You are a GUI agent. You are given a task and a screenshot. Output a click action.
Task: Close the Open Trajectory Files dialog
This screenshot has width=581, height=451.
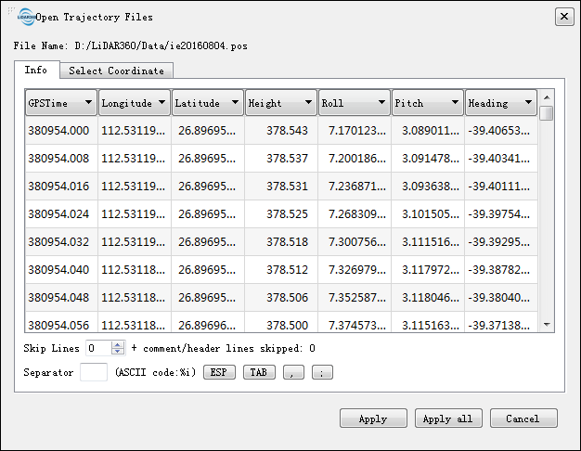coord(563,17)
